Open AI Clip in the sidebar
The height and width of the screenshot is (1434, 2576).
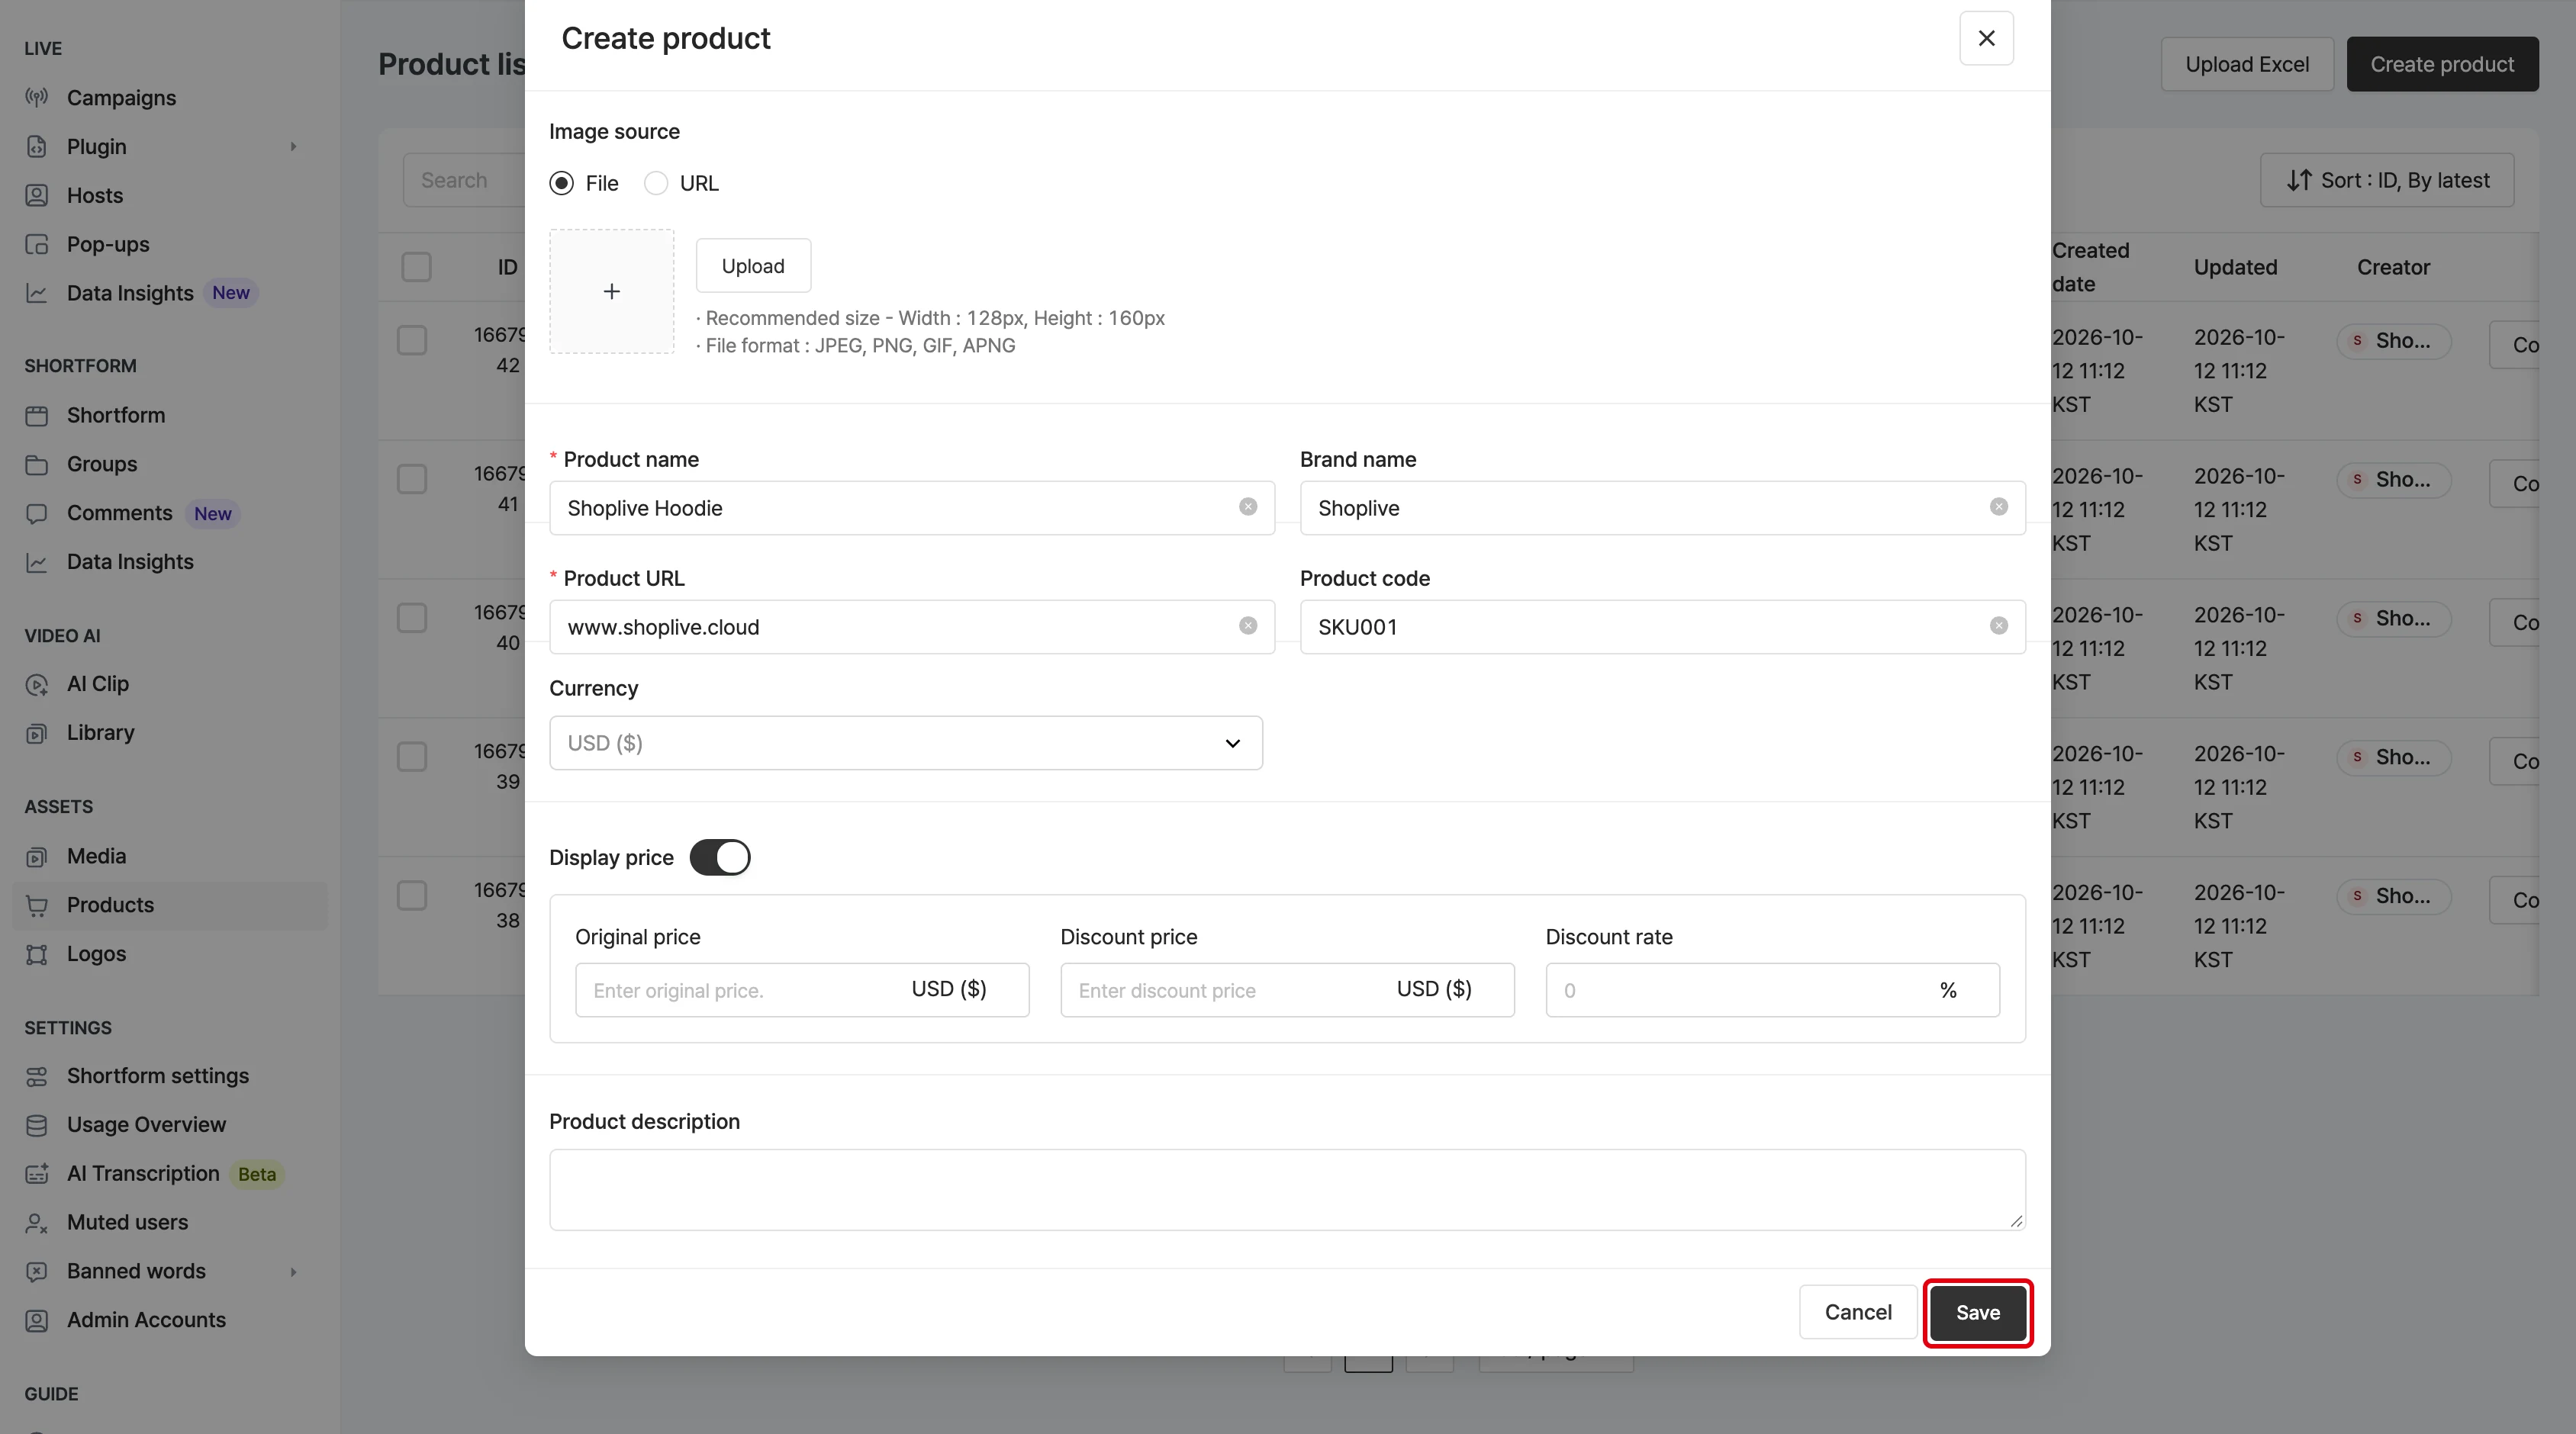98,683
